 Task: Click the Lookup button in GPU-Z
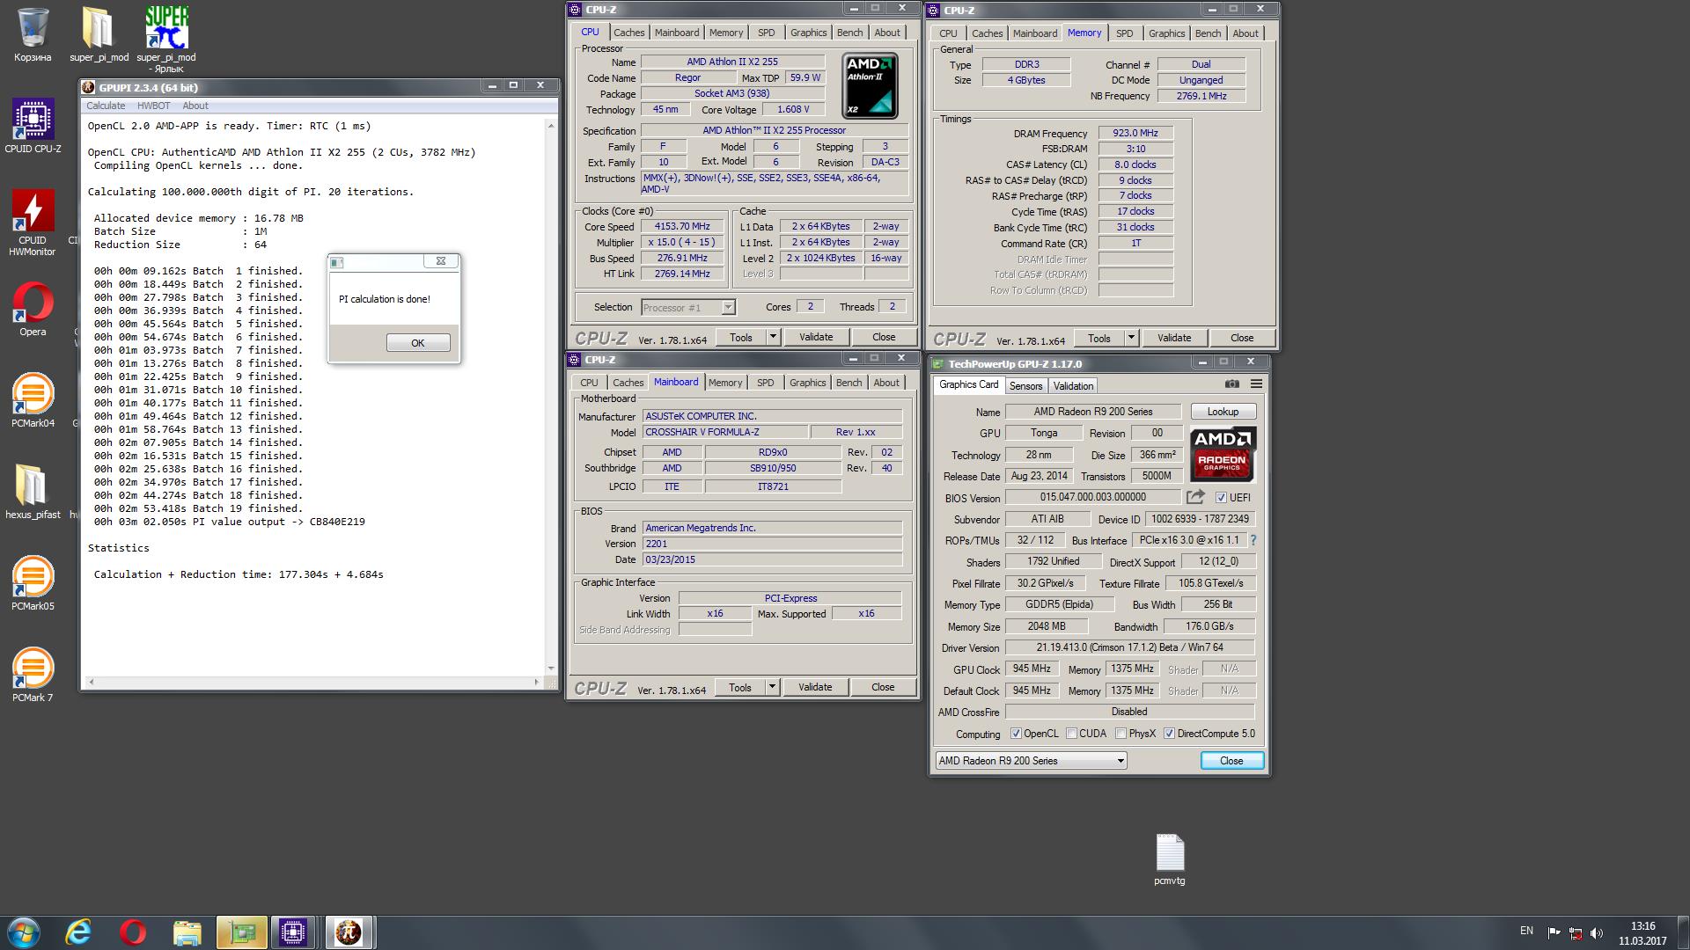click(x=1223, y=412)
